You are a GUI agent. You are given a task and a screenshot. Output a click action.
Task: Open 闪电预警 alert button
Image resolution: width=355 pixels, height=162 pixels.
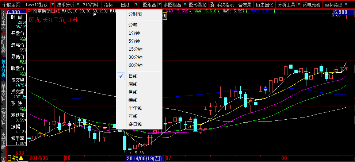[x=312, y=4]
